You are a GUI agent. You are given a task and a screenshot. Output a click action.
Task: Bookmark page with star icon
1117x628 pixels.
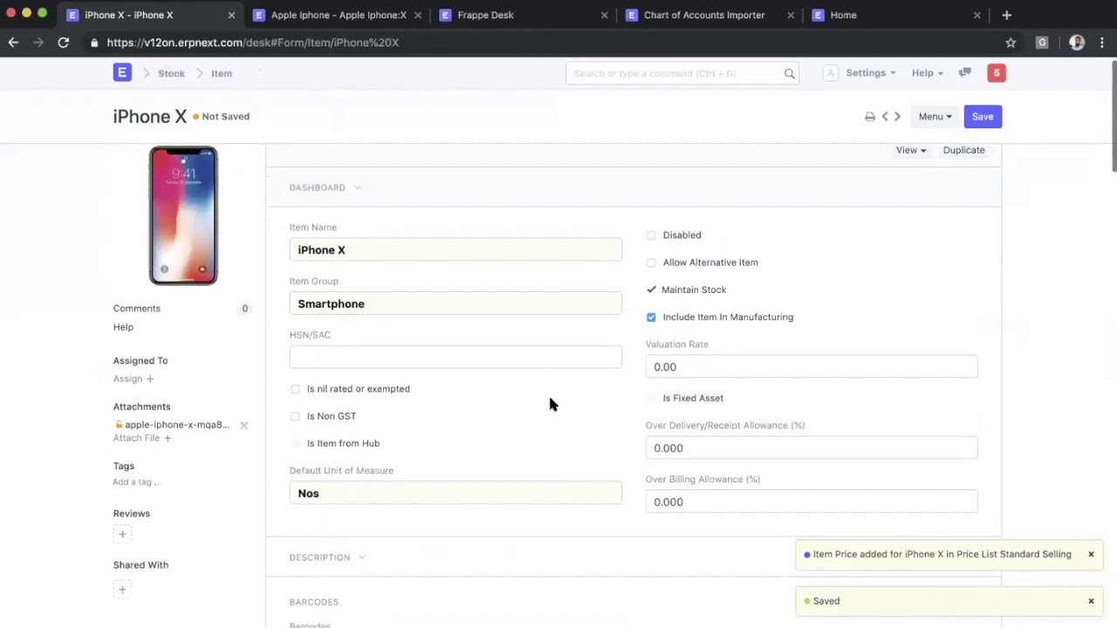(x=1011, y=42)
